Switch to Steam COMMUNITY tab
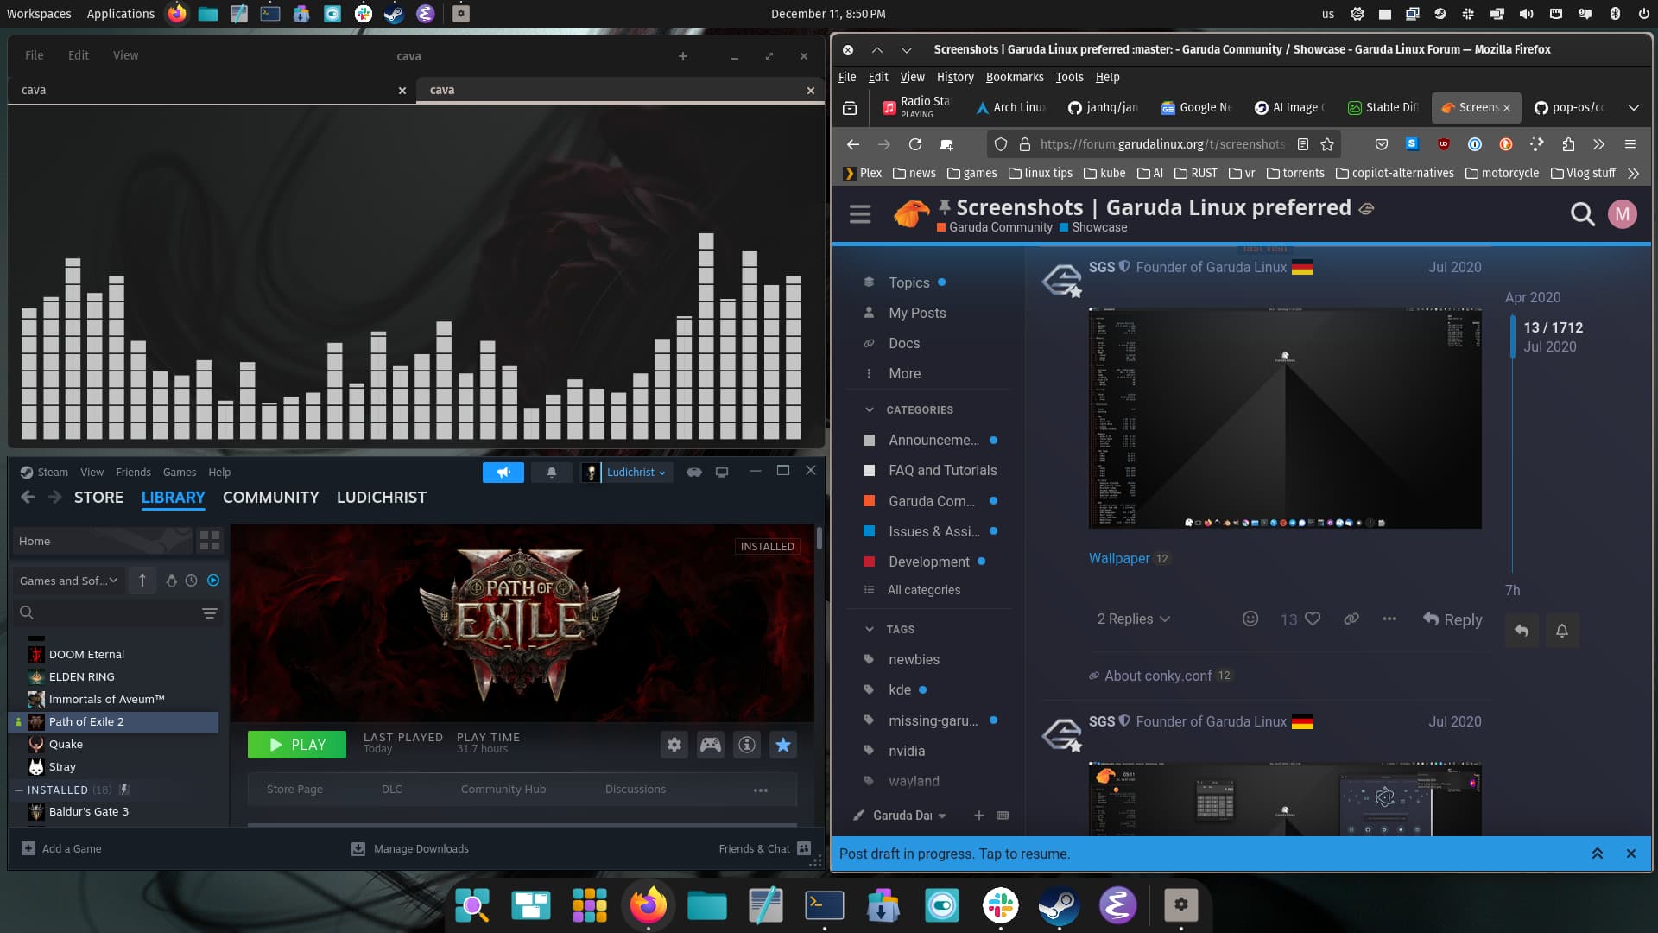Screen dimensions: 1658x933 (x=270, y=498)
